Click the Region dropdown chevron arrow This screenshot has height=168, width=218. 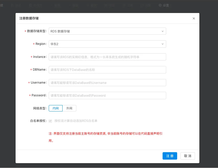(163, 44)
